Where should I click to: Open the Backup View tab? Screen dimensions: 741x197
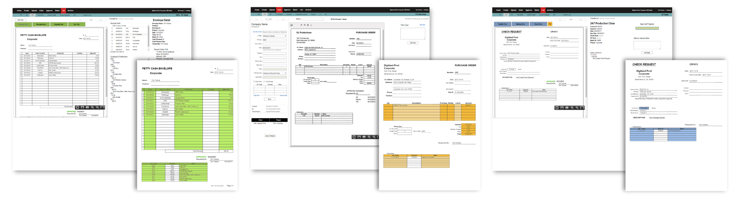[x=520, y=24]
